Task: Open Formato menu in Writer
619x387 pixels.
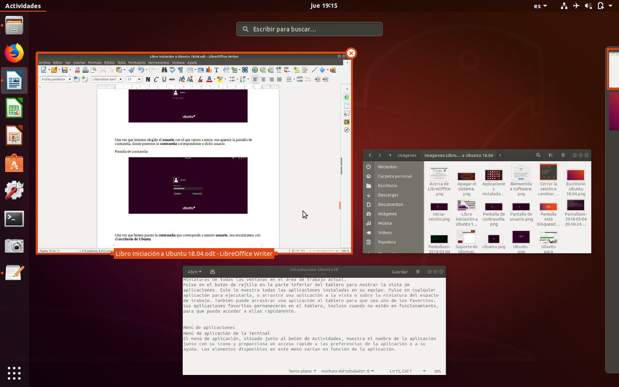Action: (x=95, y=63)
